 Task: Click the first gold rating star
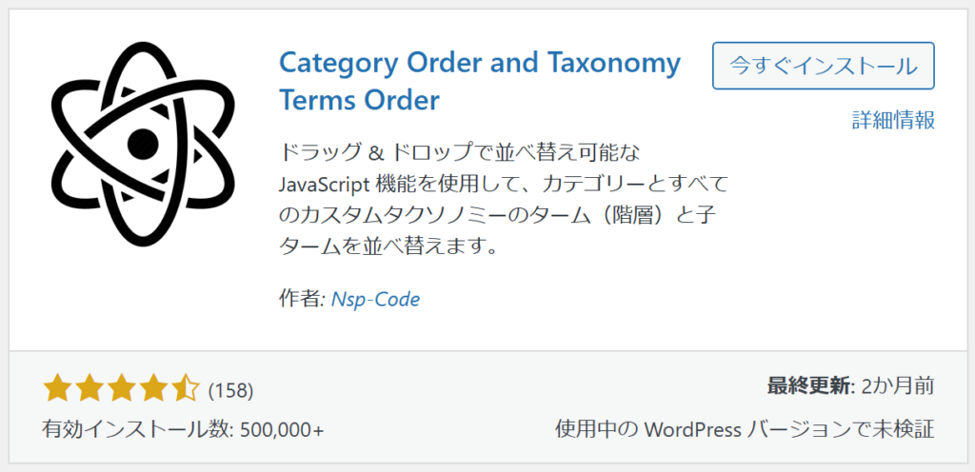56,389
